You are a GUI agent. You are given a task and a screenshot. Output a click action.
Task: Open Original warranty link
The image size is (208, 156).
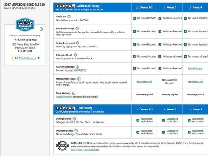coord(64,97)
